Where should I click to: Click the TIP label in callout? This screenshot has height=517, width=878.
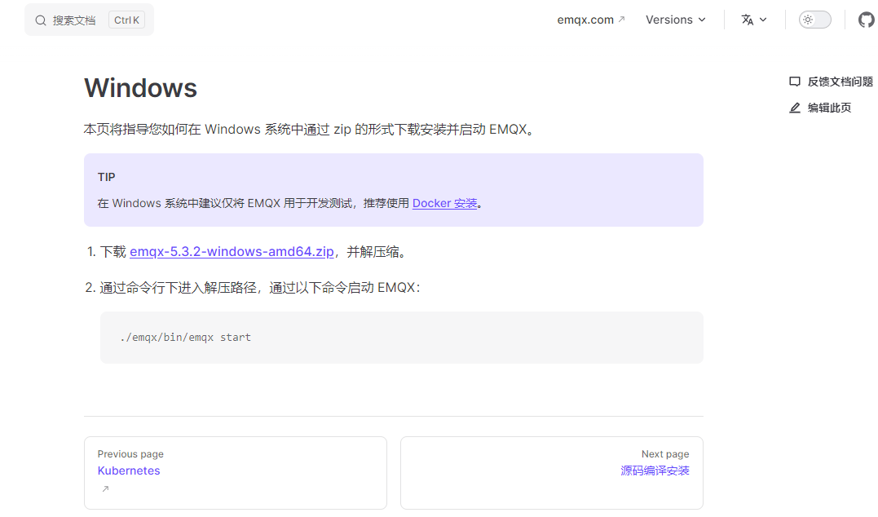pos(107,177)
